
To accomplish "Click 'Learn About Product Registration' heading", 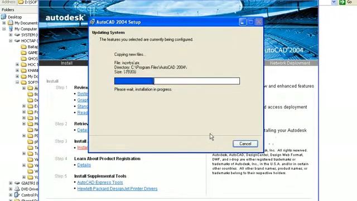I will point(107,159).
